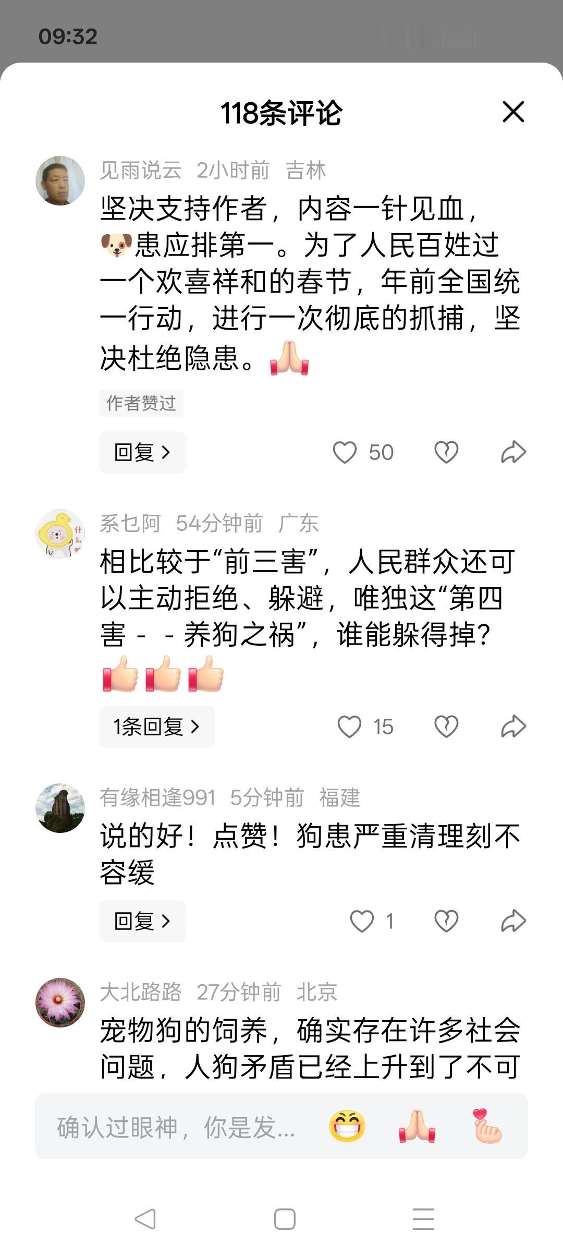Like the comment by 系乜阿

(x=349, y=727)
